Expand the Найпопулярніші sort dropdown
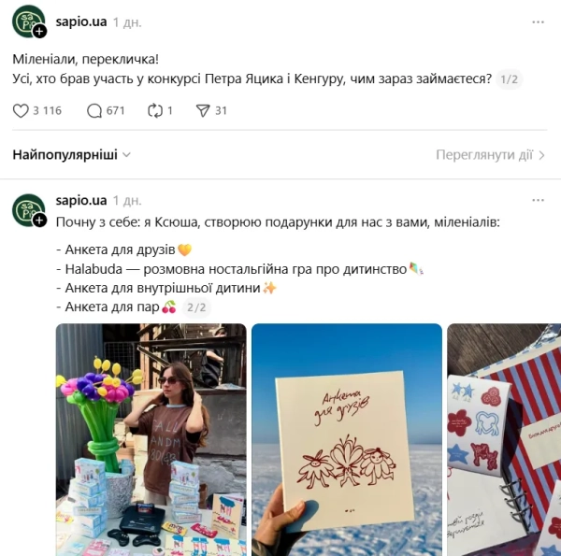 pos(72,155)
